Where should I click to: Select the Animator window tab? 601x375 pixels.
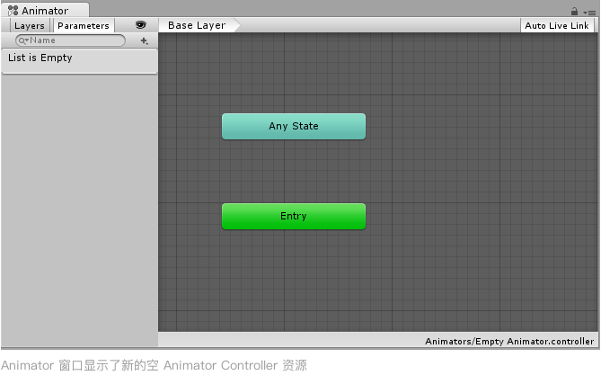(45, 11)
